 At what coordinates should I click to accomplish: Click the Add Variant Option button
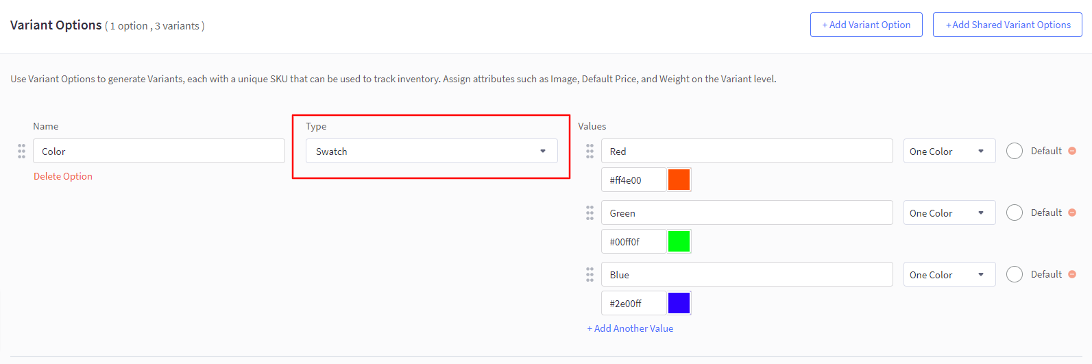coord(866,25)
